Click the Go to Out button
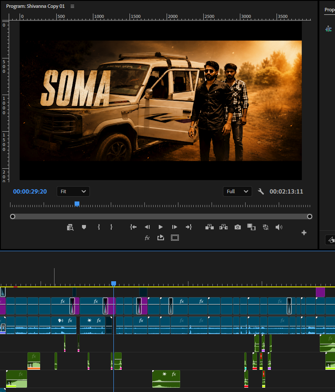 pos(189,227)
